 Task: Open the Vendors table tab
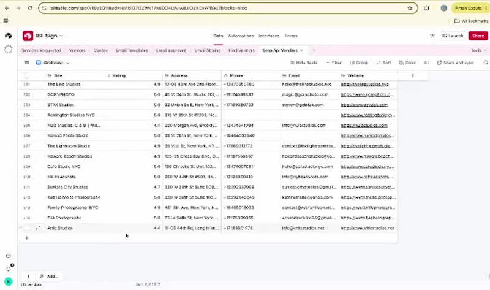77,50
